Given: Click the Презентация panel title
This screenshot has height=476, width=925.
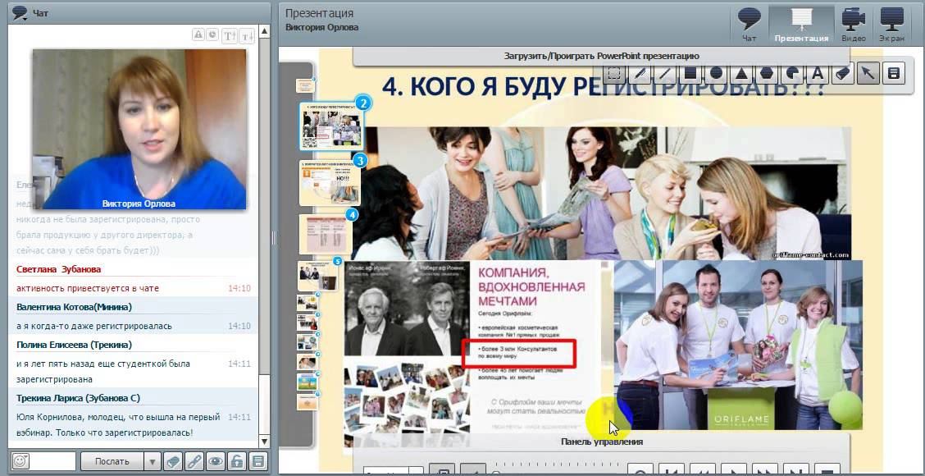Looking at the screenshot, I should coord(319,14).
